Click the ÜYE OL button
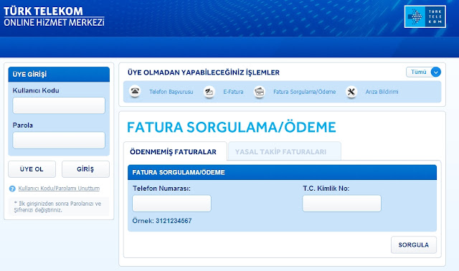 click(32, 169)
